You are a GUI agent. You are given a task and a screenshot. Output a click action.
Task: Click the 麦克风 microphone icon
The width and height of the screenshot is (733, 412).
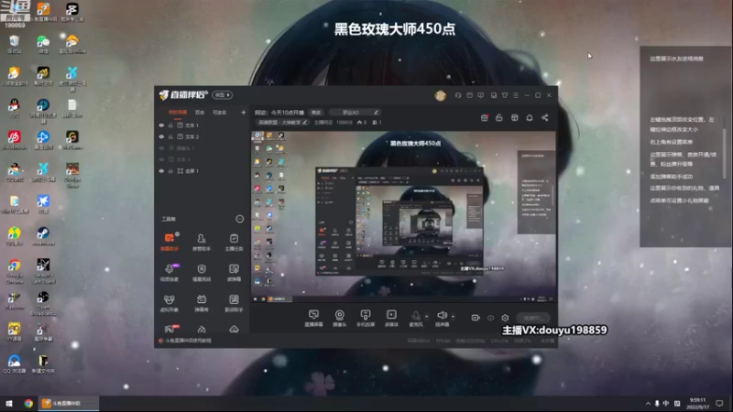[415, 318]
